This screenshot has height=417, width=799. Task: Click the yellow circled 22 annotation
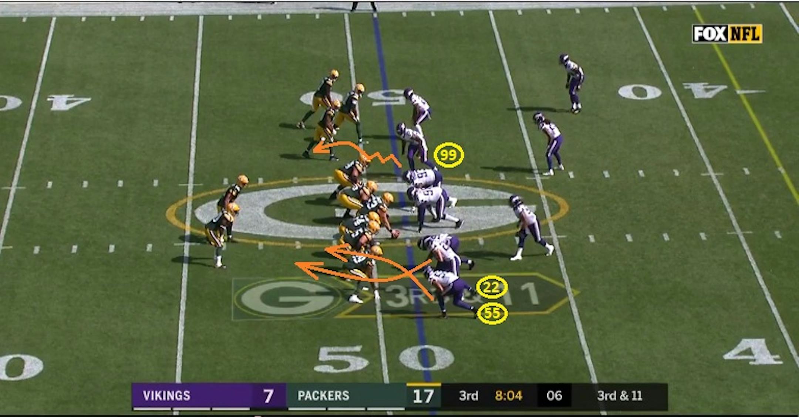(491, 287)
